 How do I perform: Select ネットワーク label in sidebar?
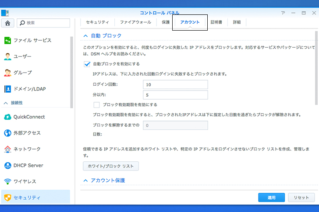point(27,149)
